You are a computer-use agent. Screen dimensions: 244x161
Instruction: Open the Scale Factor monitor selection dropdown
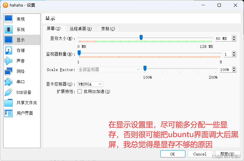(x=109, y=70)
